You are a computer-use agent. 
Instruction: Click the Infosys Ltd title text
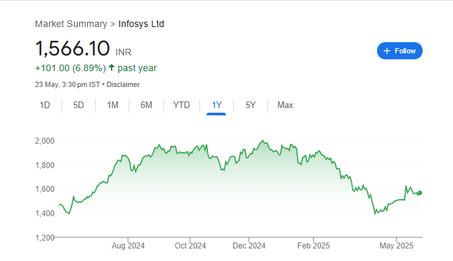point(141,24)
